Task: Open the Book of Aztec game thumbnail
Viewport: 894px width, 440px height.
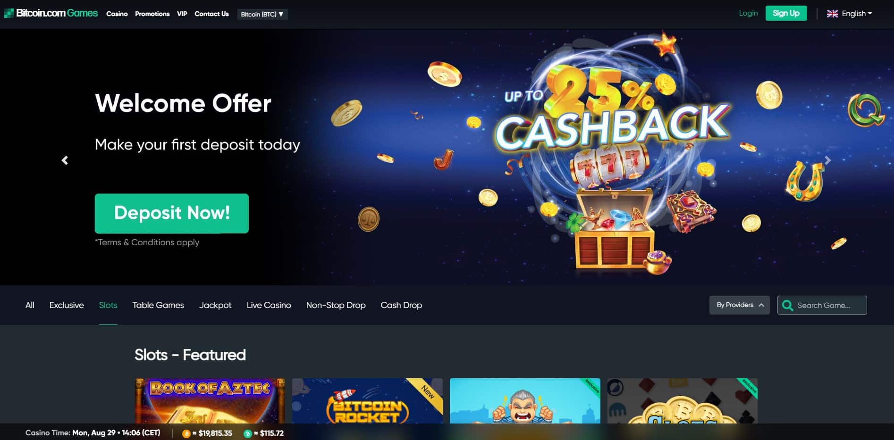Action: [210, 401]
